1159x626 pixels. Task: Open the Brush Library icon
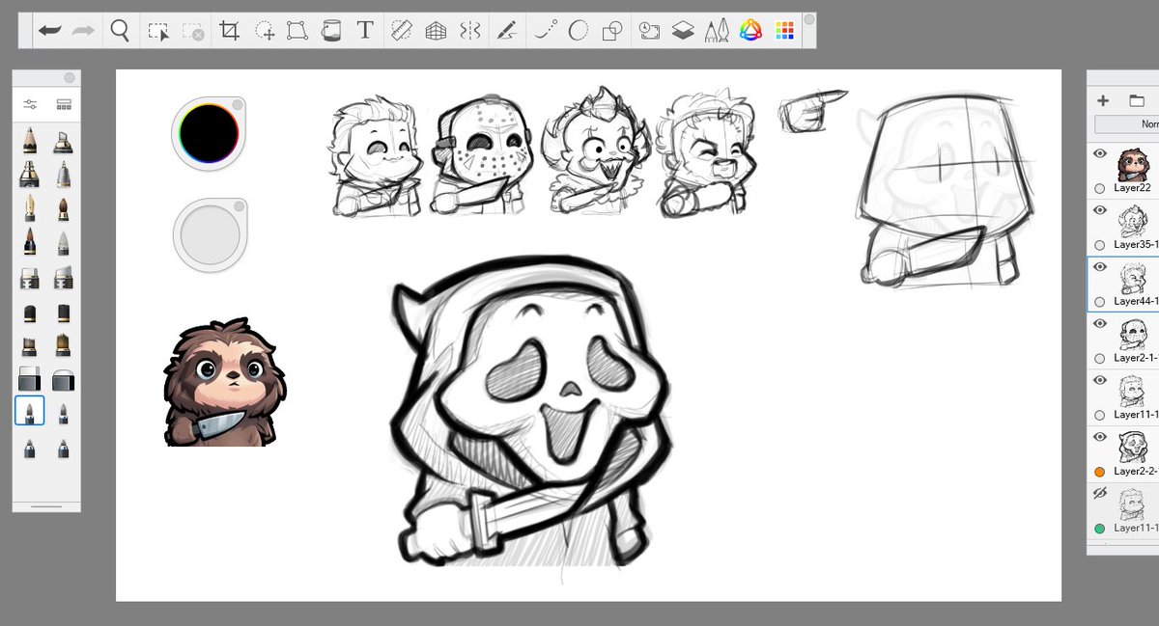tap(64, 104)
